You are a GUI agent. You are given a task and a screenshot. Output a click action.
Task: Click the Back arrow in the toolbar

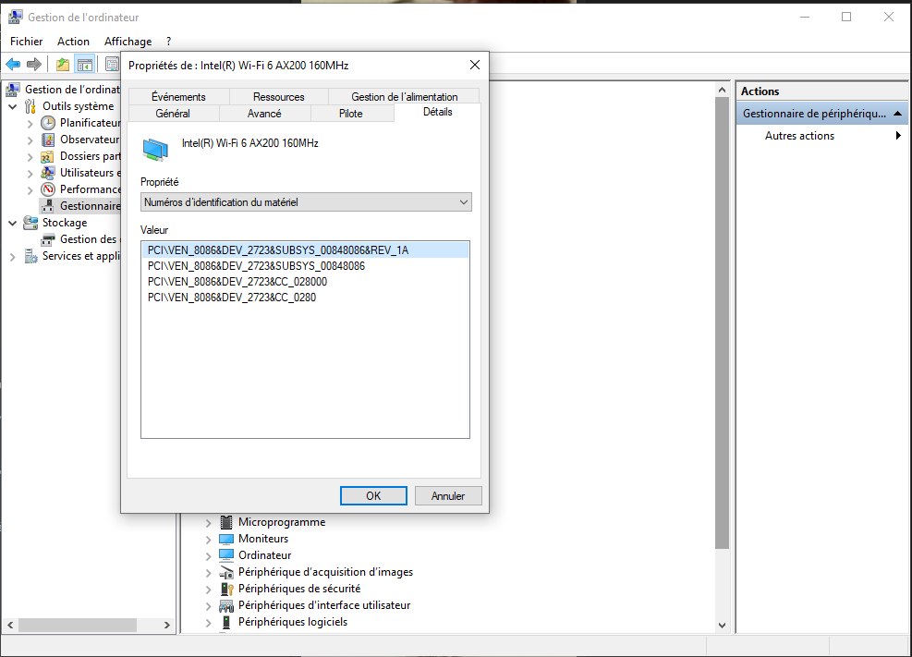(x=13, y=64)
